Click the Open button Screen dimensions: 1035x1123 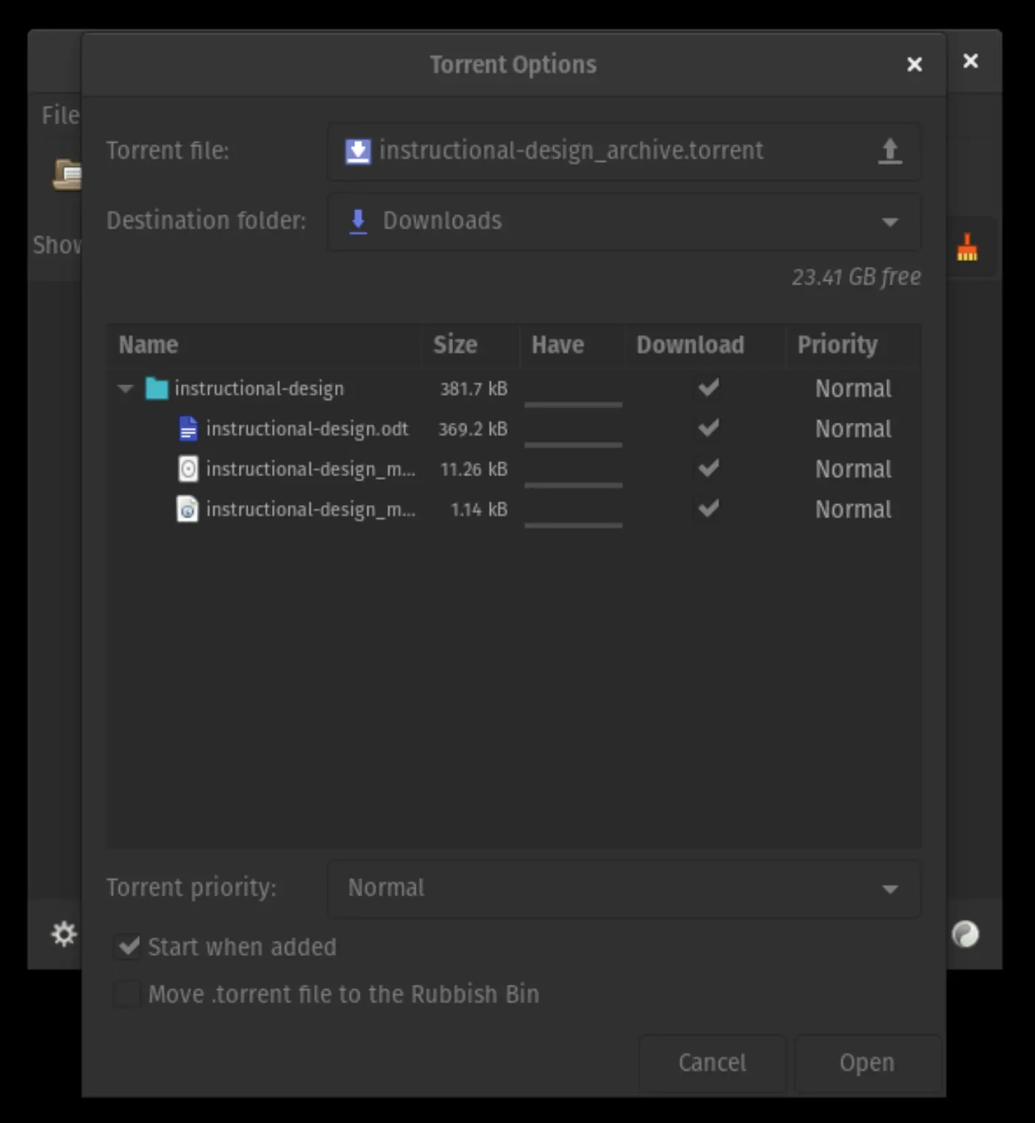[x=867, y=1063]
